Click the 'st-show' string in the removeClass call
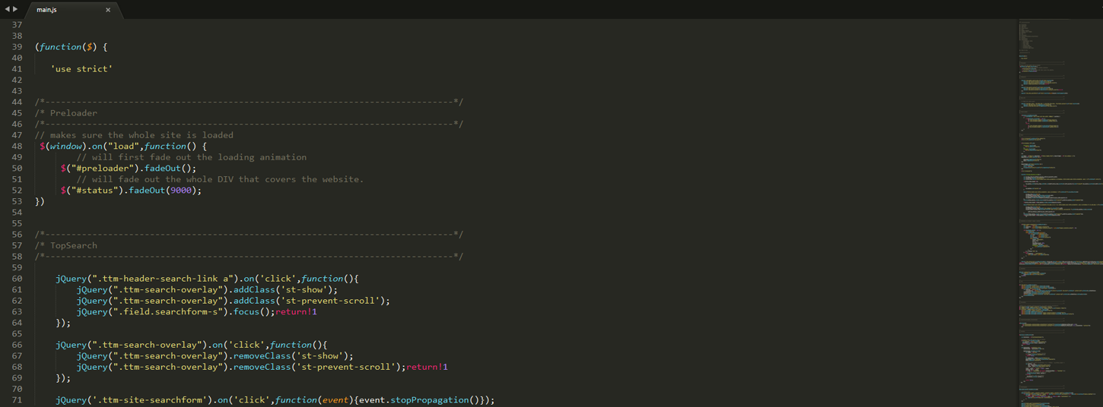The image size is (1103, 407). tap(319, 355)
